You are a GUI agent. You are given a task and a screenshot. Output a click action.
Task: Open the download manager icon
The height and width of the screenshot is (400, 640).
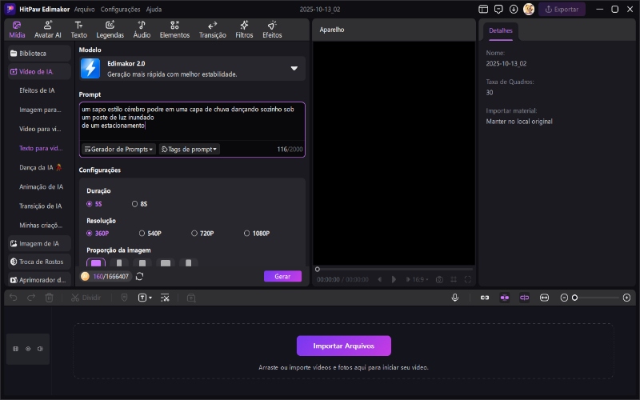click(514, 10)
